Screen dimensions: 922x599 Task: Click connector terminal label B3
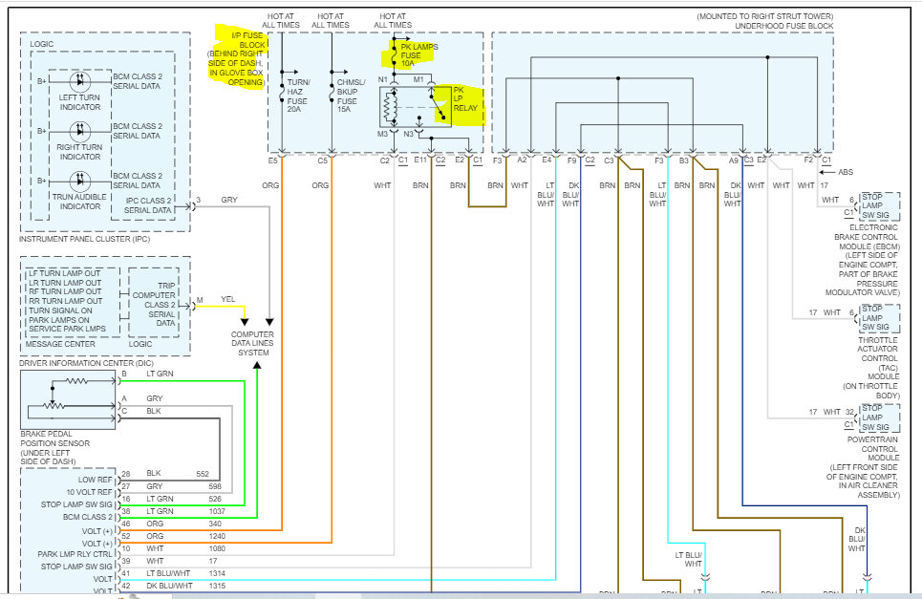coord(684,160)
